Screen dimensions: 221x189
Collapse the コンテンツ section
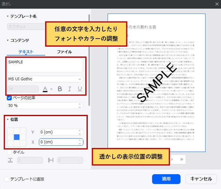(8, 40)
